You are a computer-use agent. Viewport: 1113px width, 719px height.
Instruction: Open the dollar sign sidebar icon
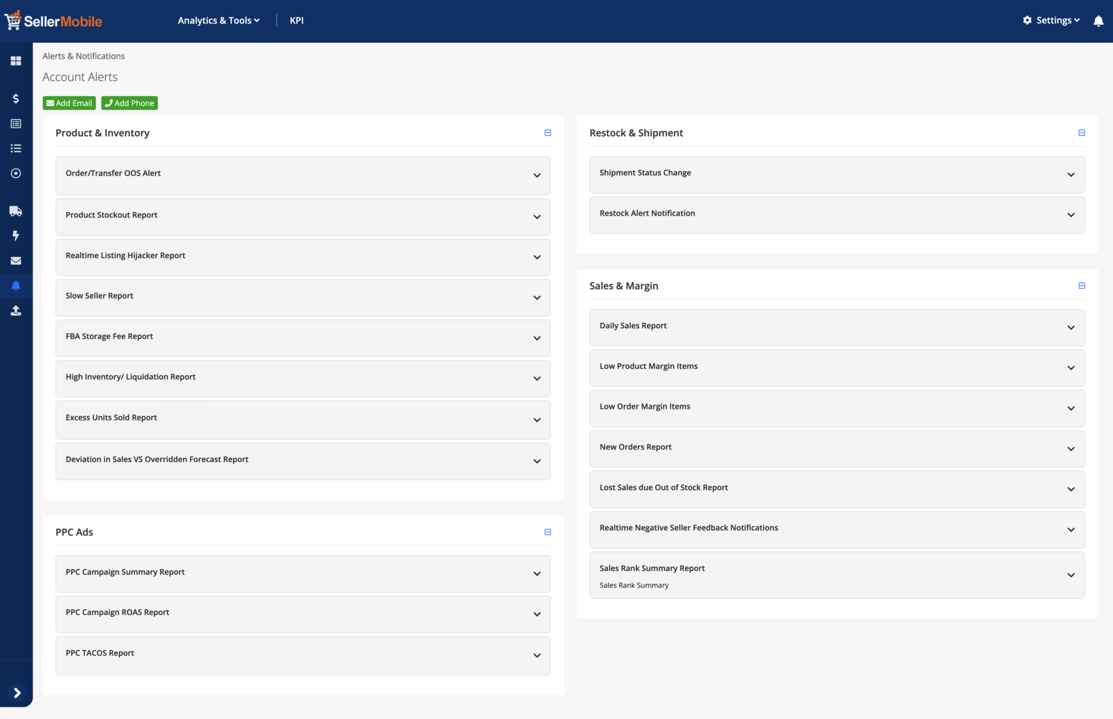(x=16, y=99)
